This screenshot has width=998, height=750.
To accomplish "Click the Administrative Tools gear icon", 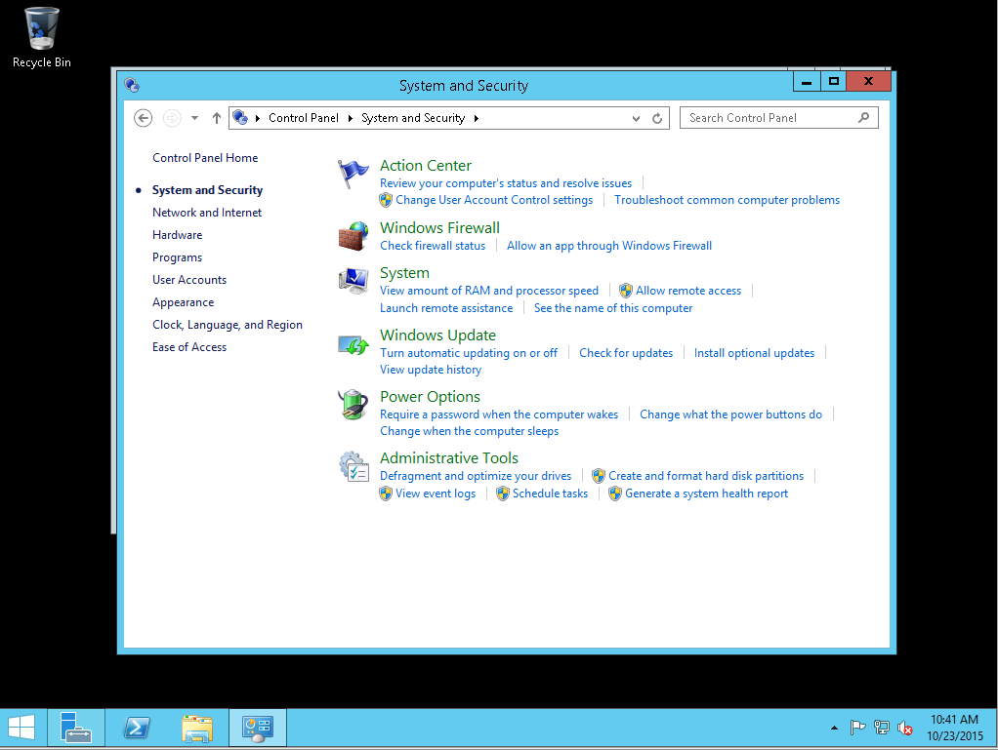I will coord(353,466).
